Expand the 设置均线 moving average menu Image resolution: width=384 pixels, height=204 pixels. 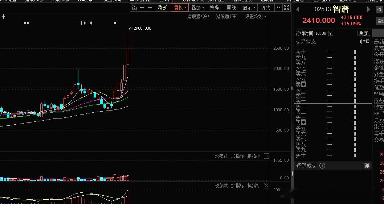click(256, 16)
